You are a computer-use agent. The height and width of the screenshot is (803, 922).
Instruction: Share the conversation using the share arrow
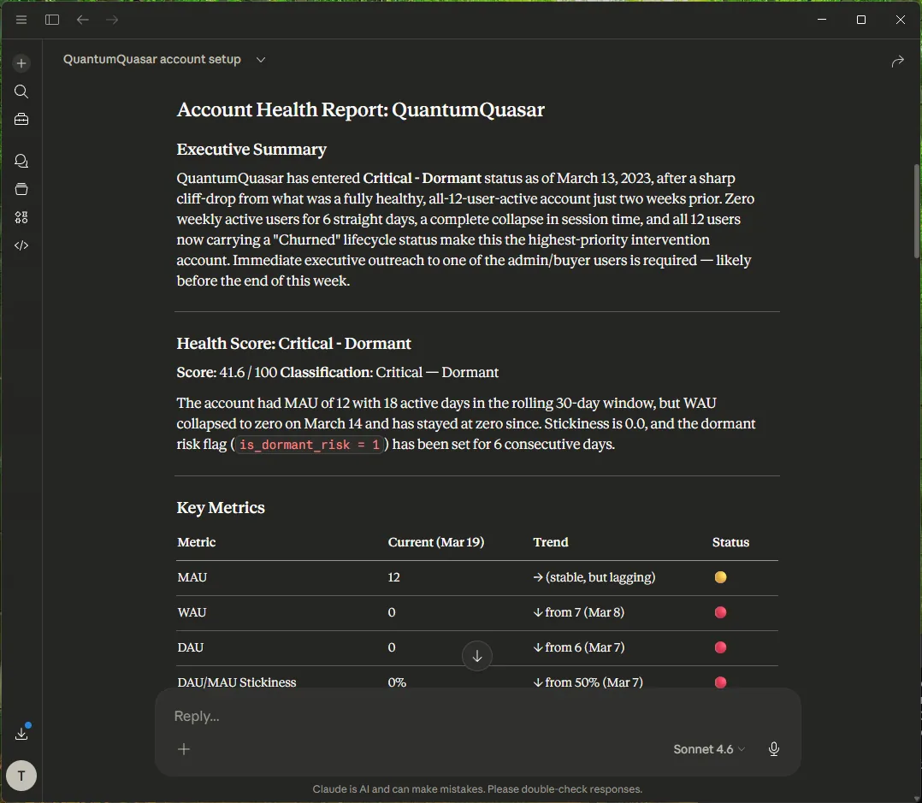pos(897,61)
